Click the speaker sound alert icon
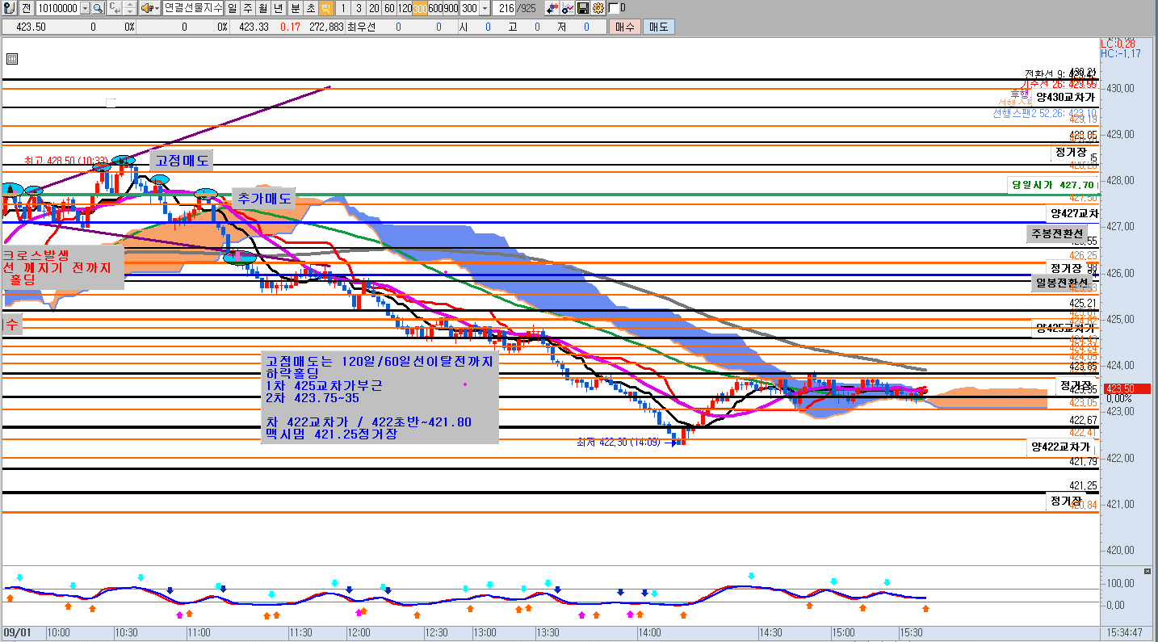1158x642 pixels. coord(146,8)
